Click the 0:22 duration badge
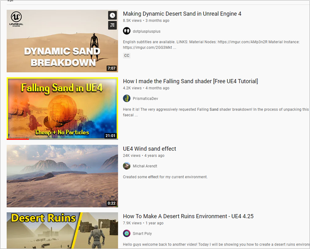The height and width of the screenshot is (249, 310). pos(111,203)
